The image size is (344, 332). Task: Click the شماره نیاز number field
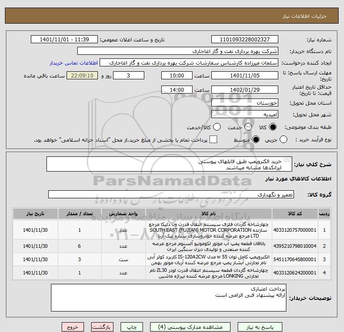click(245, 40)
